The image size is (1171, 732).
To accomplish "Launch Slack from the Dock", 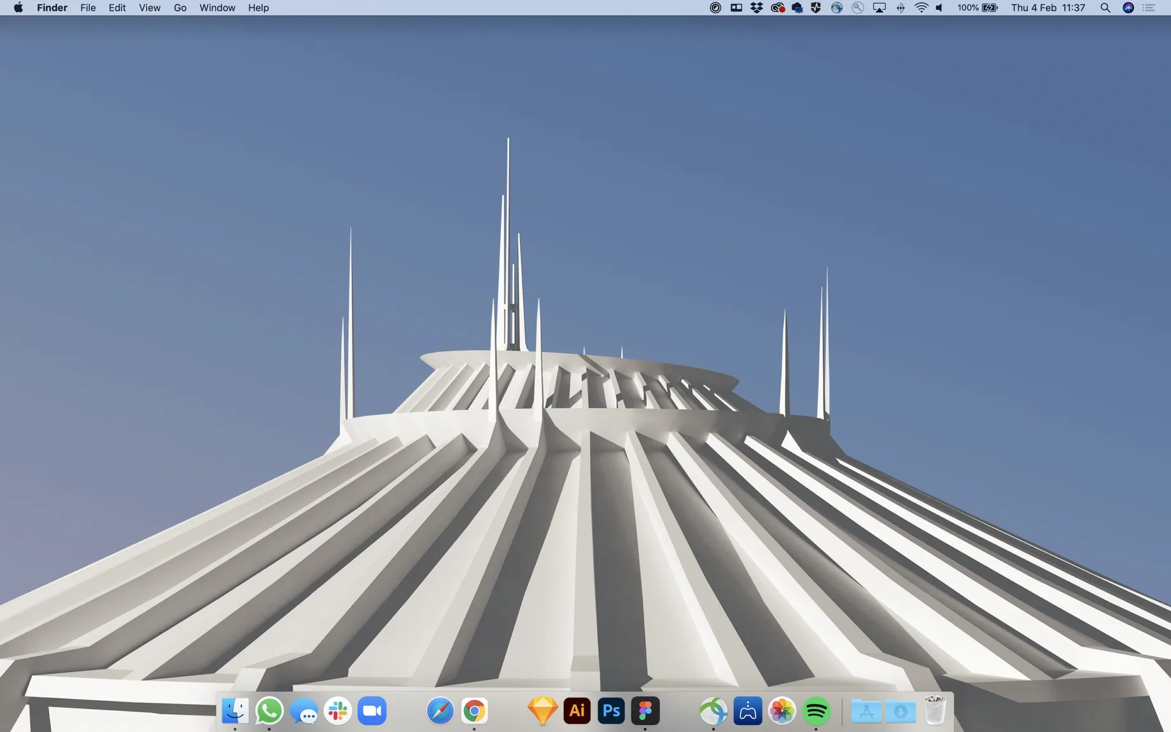I will click(338, 710).
